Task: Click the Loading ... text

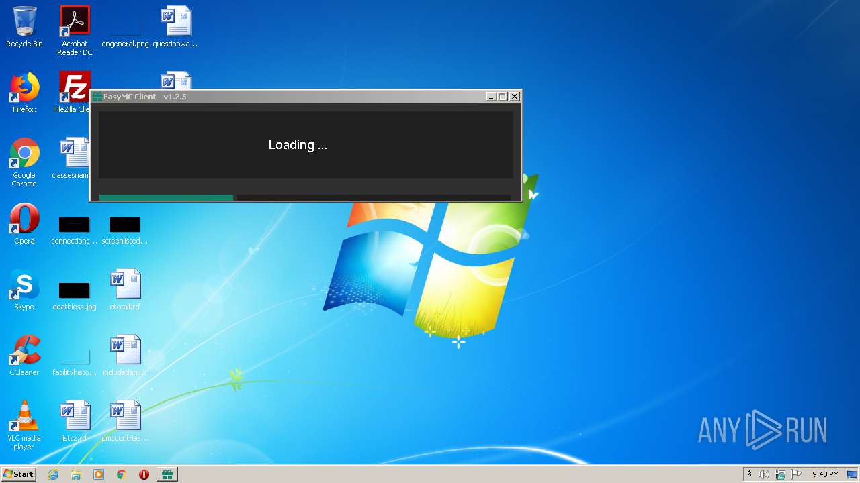Action: (298, 145)
